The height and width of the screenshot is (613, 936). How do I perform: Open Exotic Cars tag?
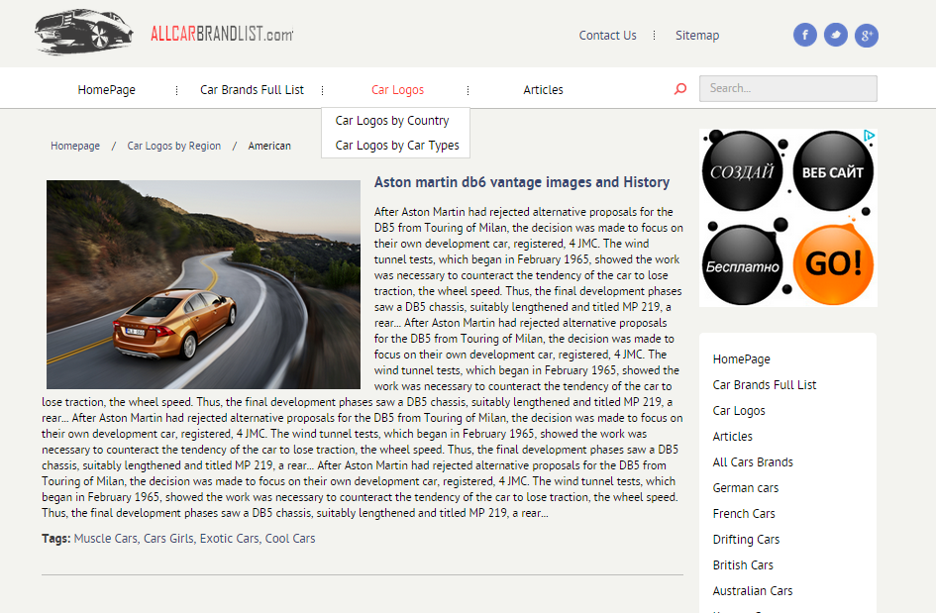pos(230,539)
